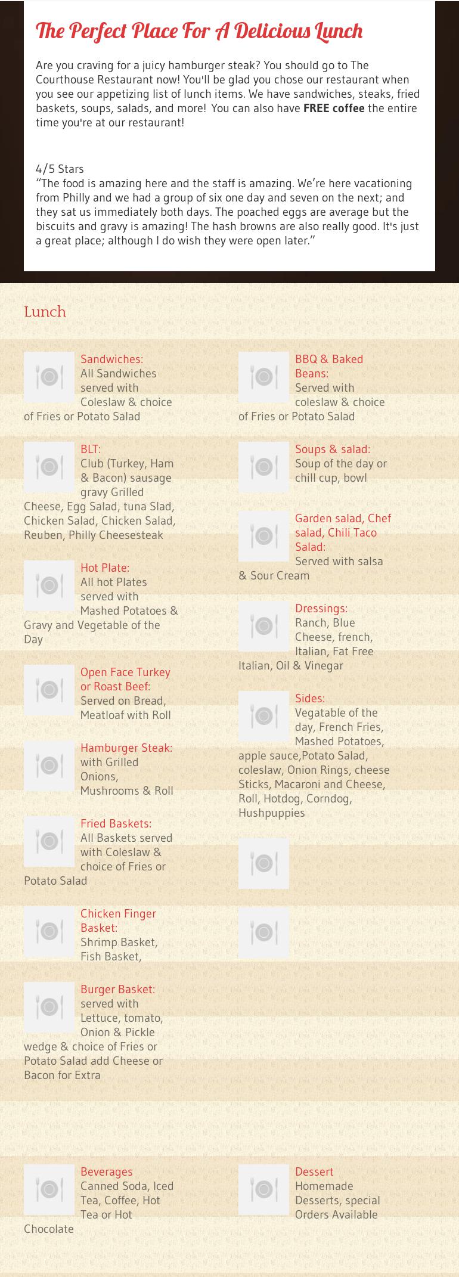Click the Hamburger Steak plate icon

click(x=49, y=765)
